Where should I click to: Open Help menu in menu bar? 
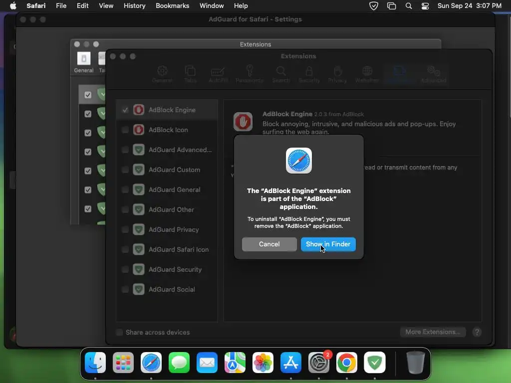point(241,6)
